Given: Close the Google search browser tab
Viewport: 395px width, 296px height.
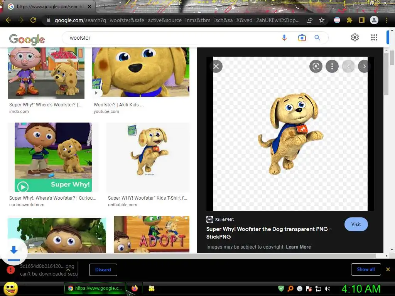Looking at the screenshot, I should point(89,7).
